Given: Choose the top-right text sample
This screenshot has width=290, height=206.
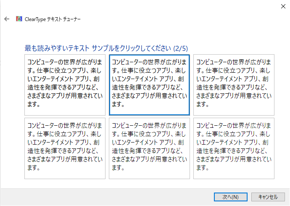Looking at the screenshot, I should point(234,85).
